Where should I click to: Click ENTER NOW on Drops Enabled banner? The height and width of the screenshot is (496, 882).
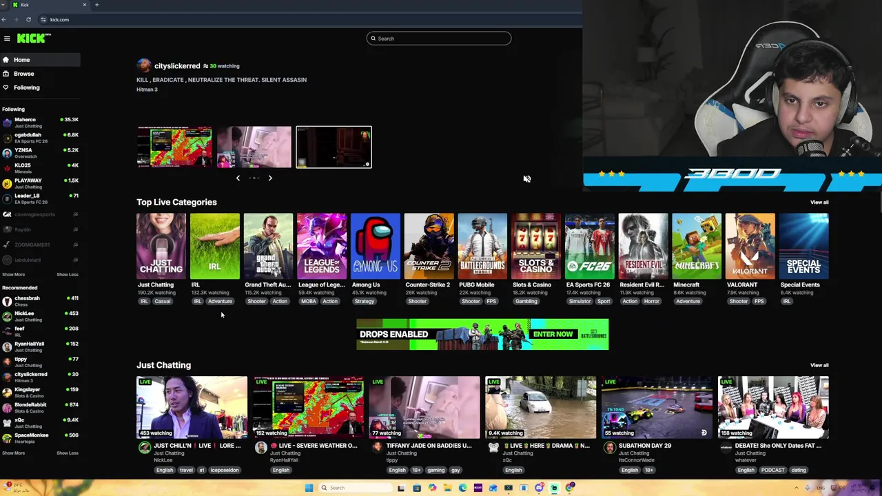click(553, 334)
